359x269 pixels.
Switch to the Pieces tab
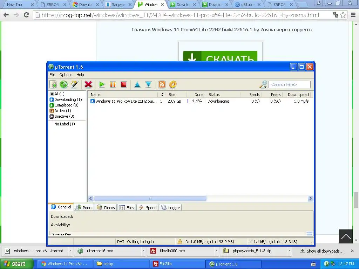(106, 207)
